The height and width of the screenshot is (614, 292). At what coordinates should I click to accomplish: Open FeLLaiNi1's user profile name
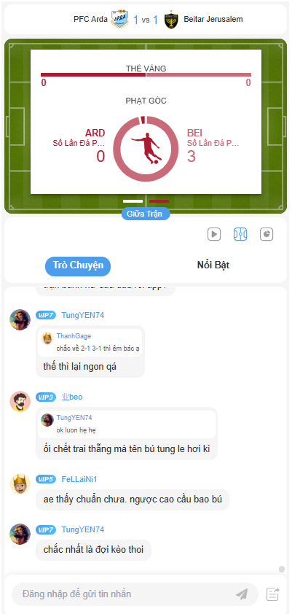pos(79,479)
